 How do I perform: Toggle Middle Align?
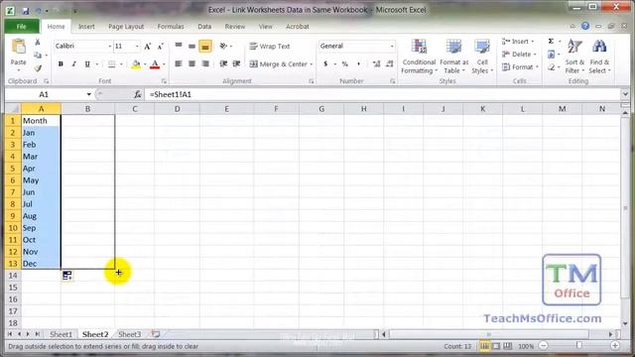coord(191,47)
